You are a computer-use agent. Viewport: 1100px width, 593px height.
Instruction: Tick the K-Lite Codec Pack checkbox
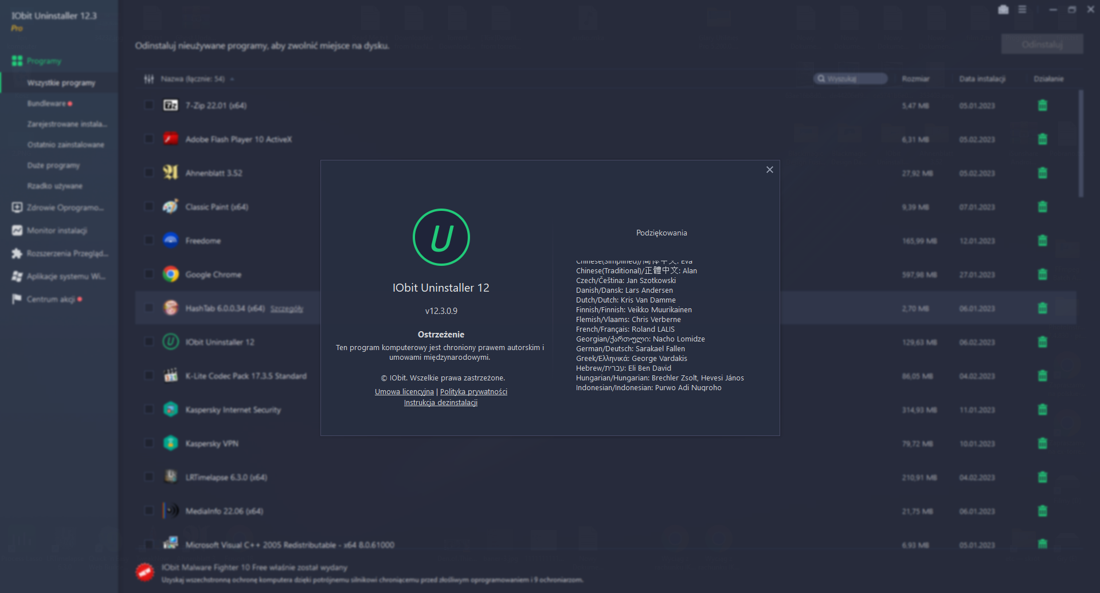149,376
